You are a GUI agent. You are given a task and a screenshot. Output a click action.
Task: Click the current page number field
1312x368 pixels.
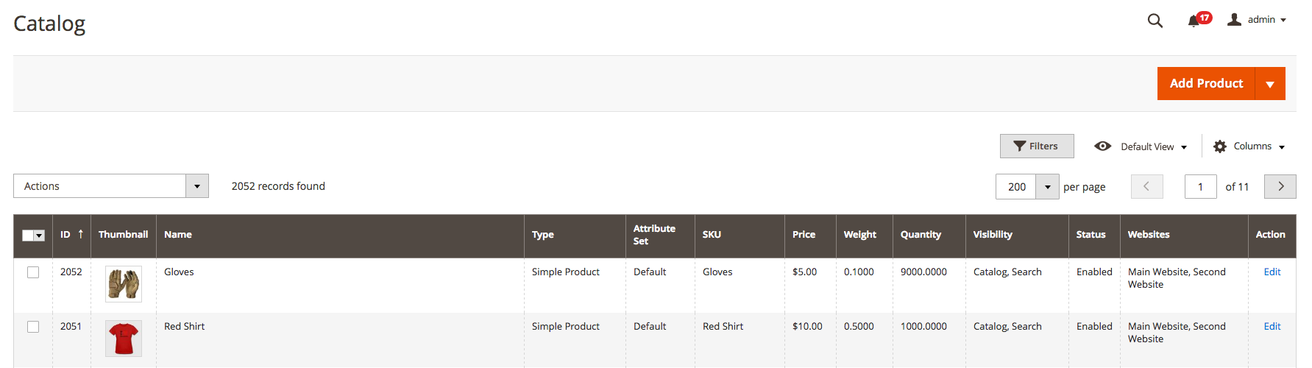point(1200,187)
